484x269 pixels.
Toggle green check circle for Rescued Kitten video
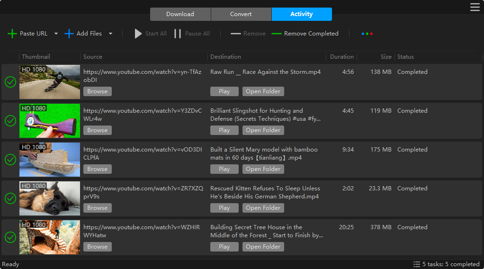click(10, 198)
